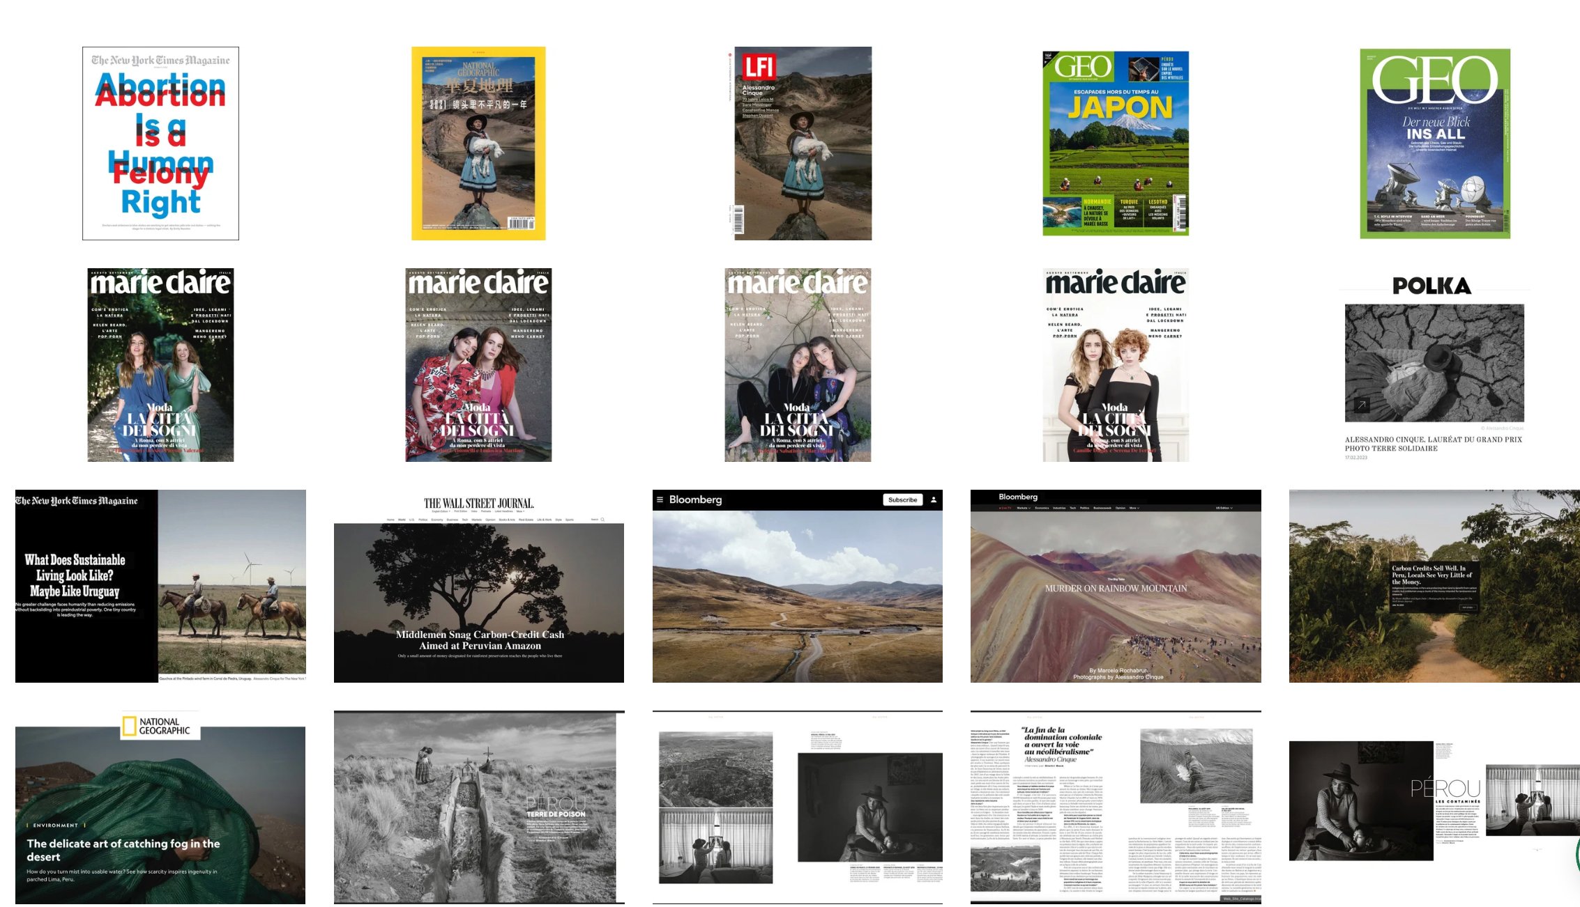Screen dimensions: 1580x907
Task: Click the arrow icon on Polka photo
Action: click(x=1362, y=405)
